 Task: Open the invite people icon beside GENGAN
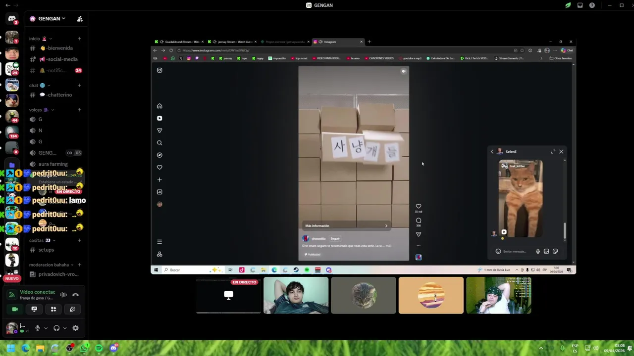pos(80,19)
